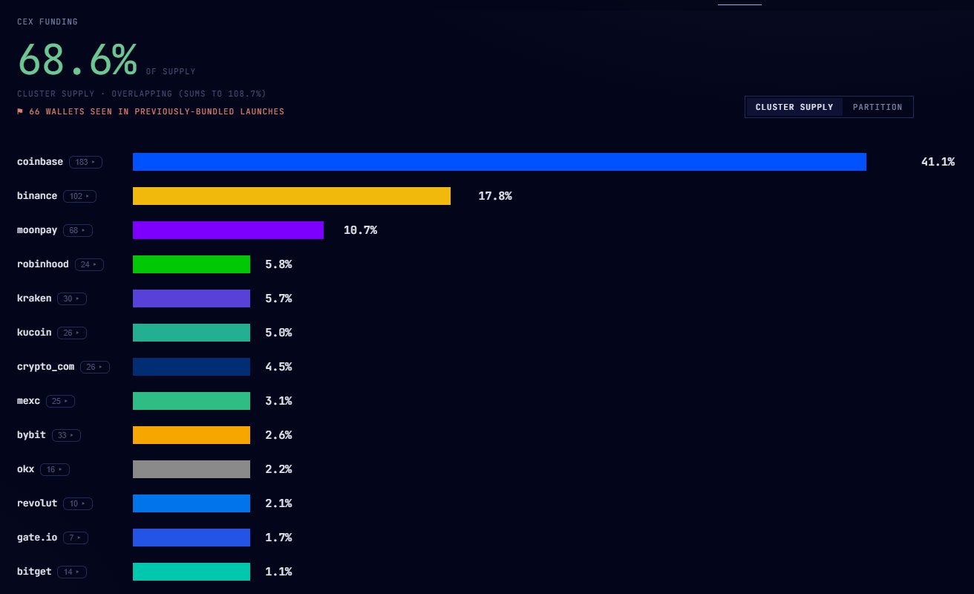Click the moonpay exchange label
The width and height of the screenshot is (974, 594).
pos(37,230)
